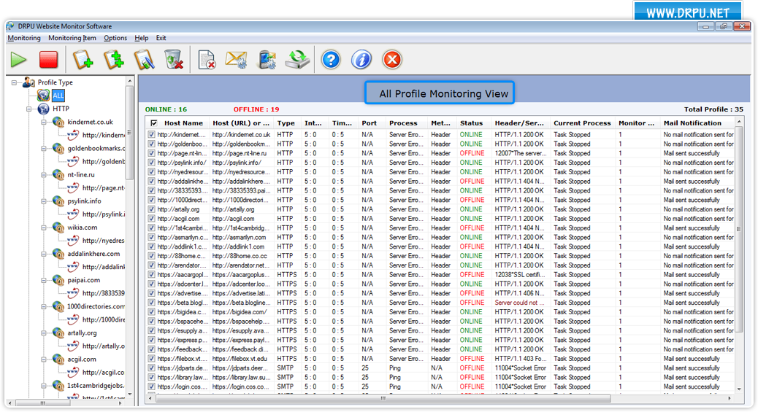
Task: Click the OFFLINE status in https://beta.blogl row
Action: (472, 303)
